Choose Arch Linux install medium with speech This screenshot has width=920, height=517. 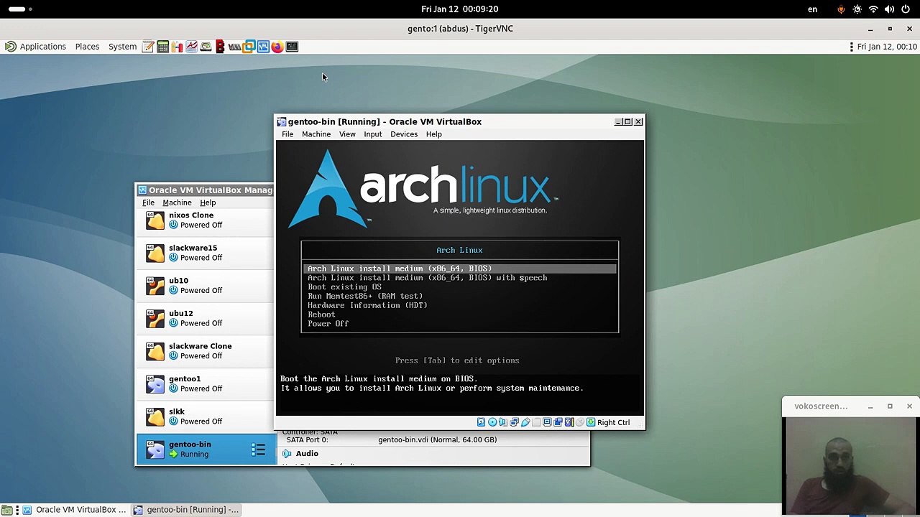coord(427,278)
